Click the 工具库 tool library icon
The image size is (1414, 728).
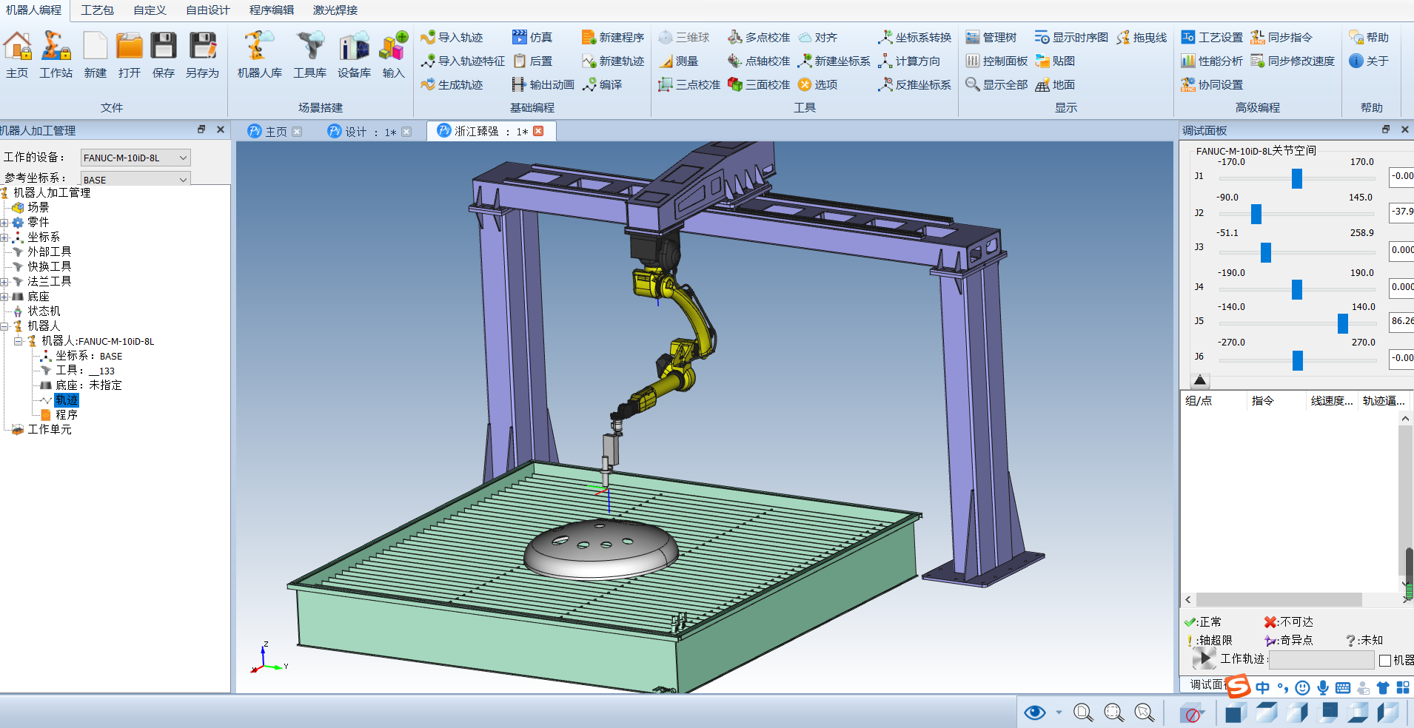(x=309, y=53)
